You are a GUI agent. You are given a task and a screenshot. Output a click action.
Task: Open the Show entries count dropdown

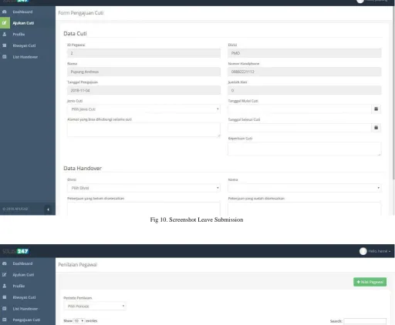pos(79,321)
